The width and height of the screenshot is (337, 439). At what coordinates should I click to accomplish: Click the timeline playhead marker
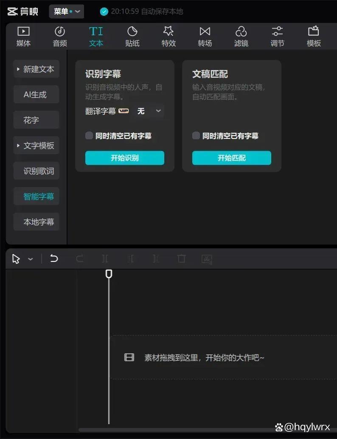point(109,273)
